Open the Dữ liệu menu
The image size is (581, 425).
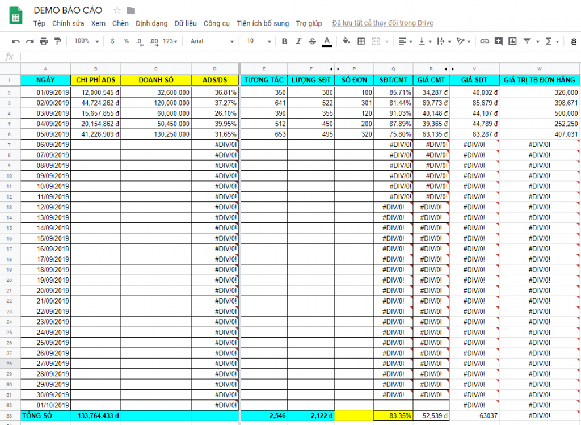(186, 23)
